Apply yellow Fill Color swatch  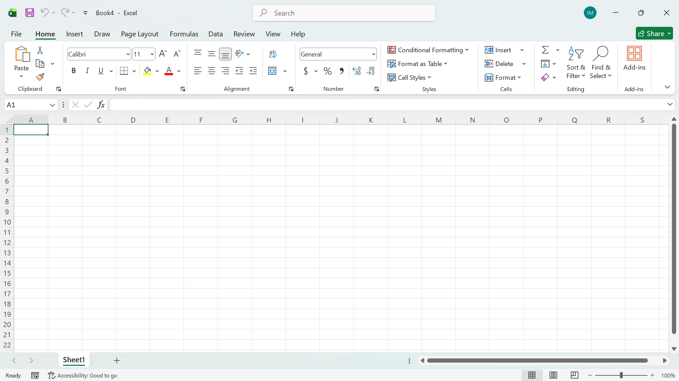(x=147, y=71)
